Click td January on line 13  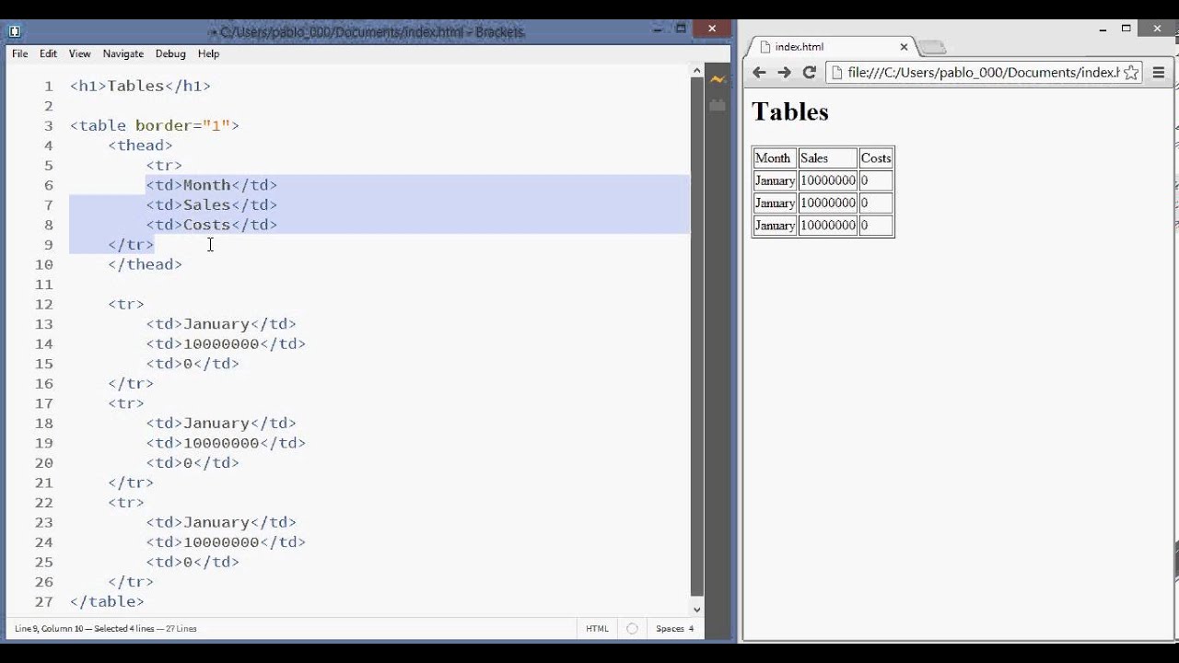[x=221, y=324]
